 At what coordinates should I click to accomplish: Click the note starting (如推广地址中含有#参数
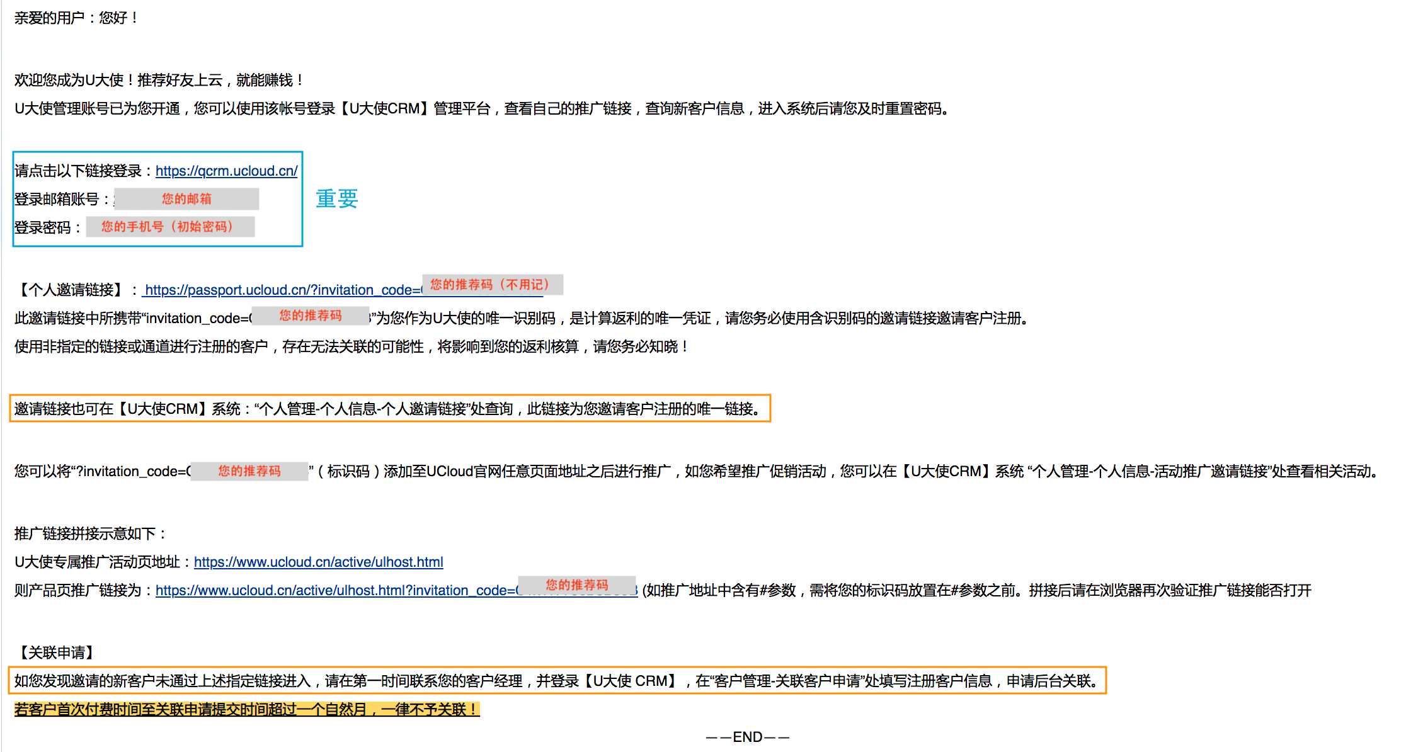976,590
